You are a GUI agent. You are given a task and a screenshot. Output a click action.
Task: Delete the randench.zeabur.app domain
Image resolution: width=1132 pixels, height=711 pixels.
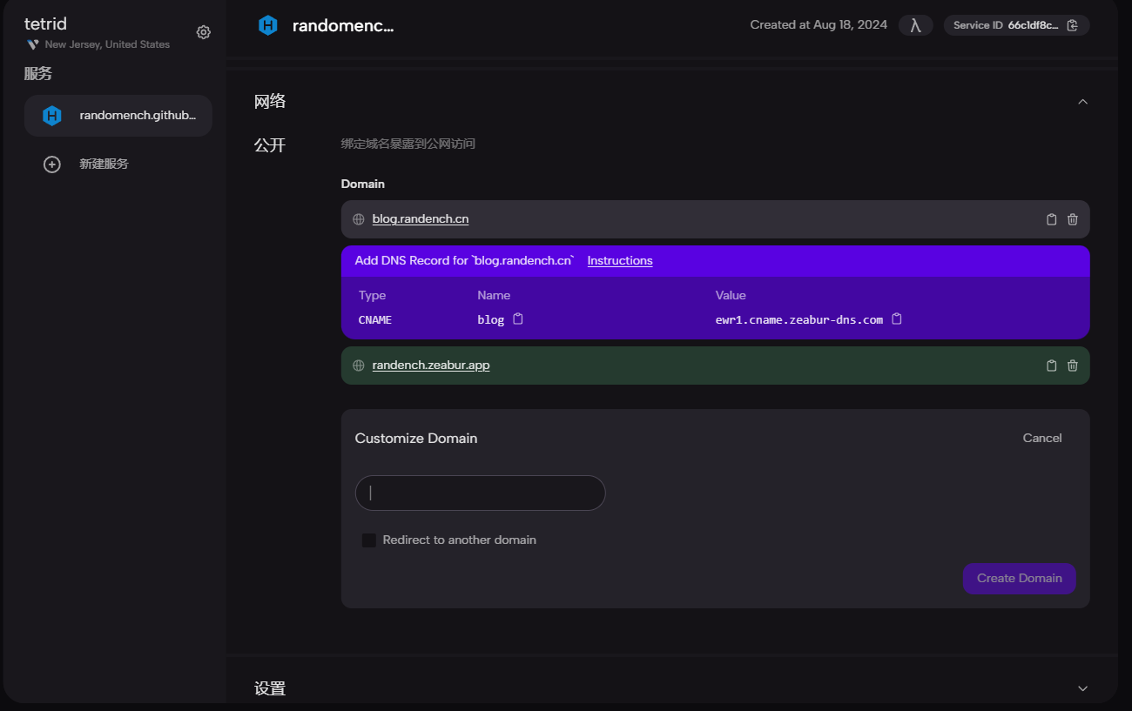pyautogui.click(x=1073, y=366)
